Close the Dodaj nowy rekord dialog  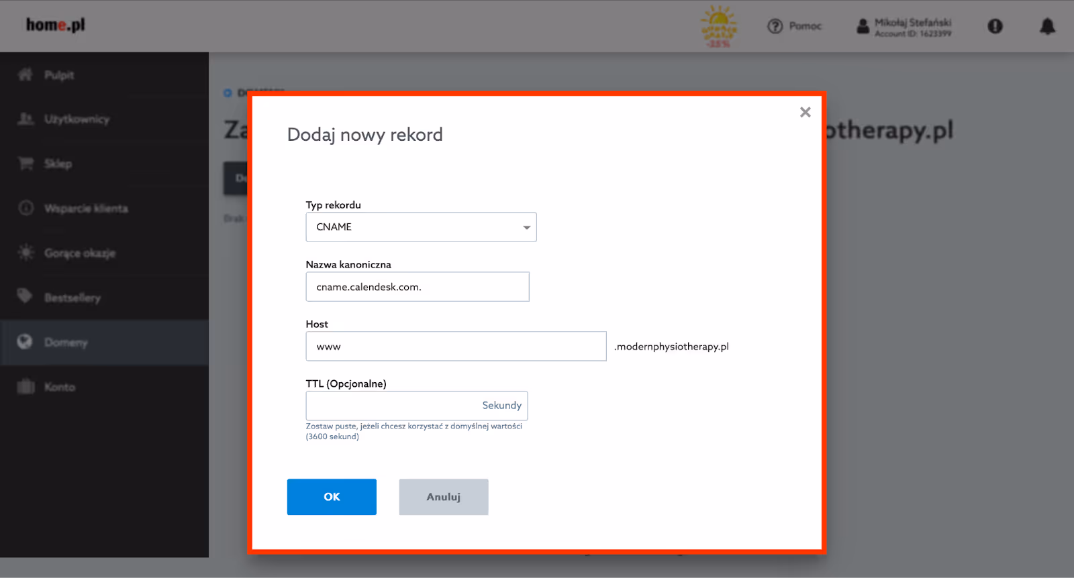805,112
